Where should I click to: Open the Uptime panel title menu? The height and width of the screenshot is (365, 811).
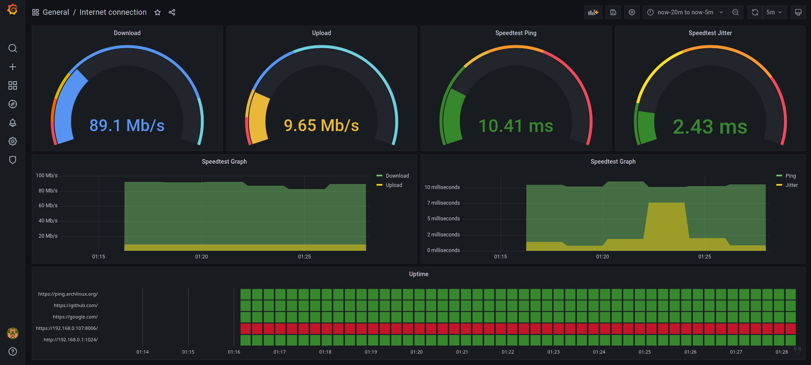coord(419,274)
